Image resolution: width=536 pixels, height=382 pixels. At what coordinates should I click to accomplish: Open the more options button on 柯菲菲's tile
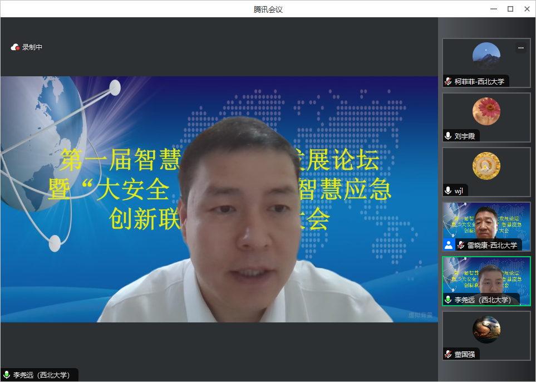click(x=521, y=48)
